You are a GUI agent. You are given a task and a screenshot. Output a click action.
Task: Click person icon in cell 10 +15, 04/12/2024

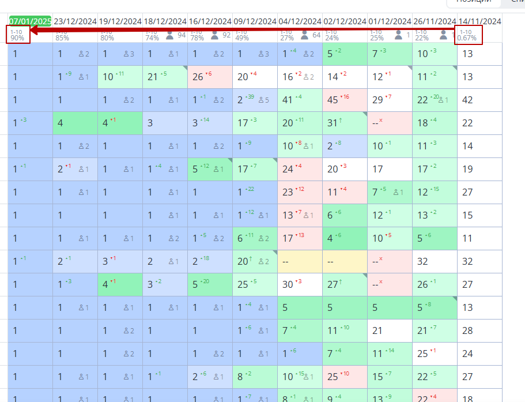click(x=306, y=377)
